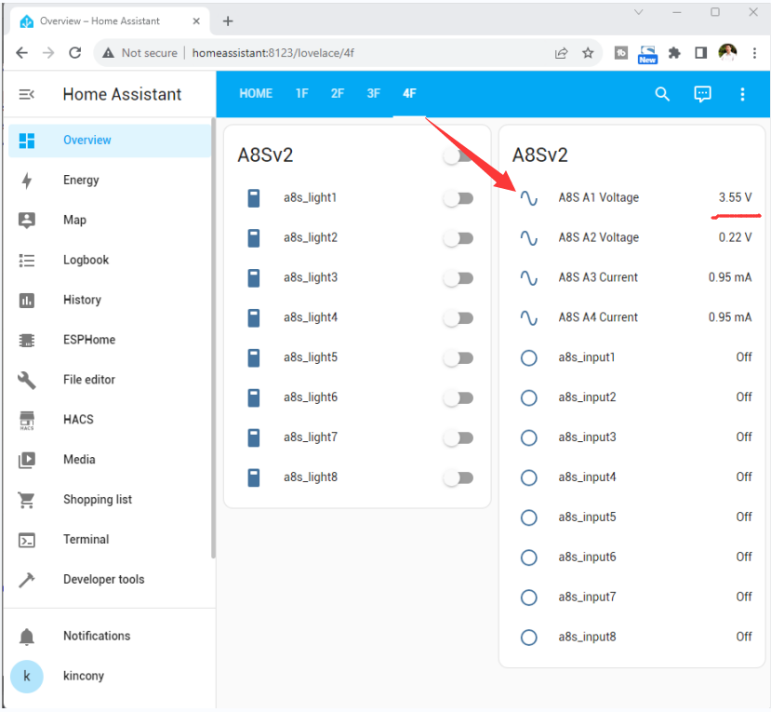Click the browser address bar URL
This screenshot has height=712, width=771.
(x=273, y=53)
